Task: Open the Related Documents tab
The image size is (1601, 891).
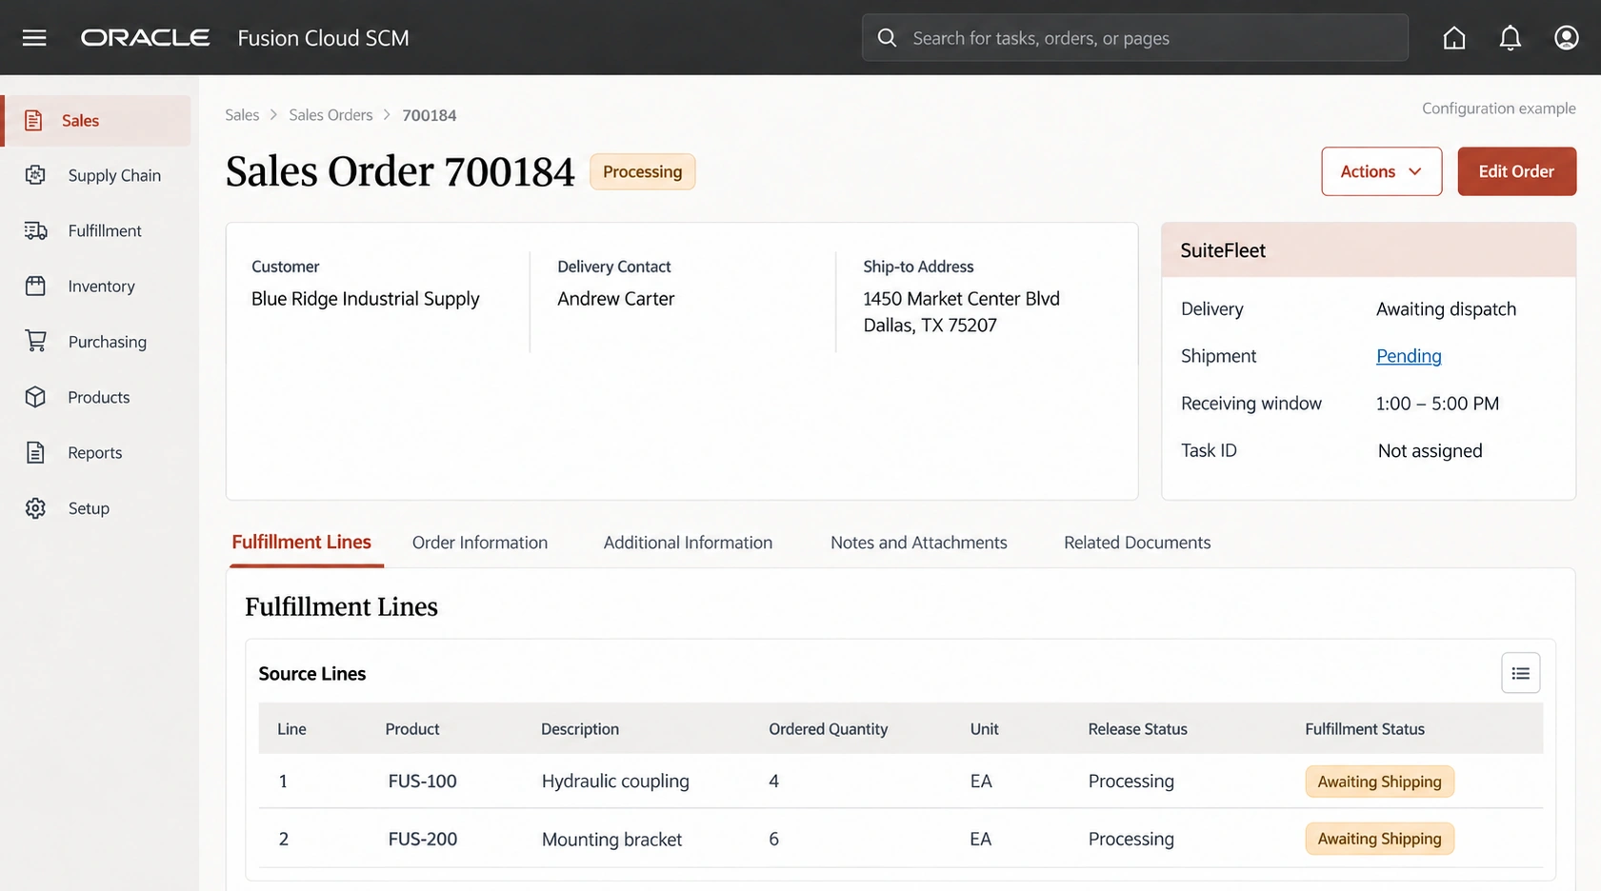Action: coord(1137,543)
